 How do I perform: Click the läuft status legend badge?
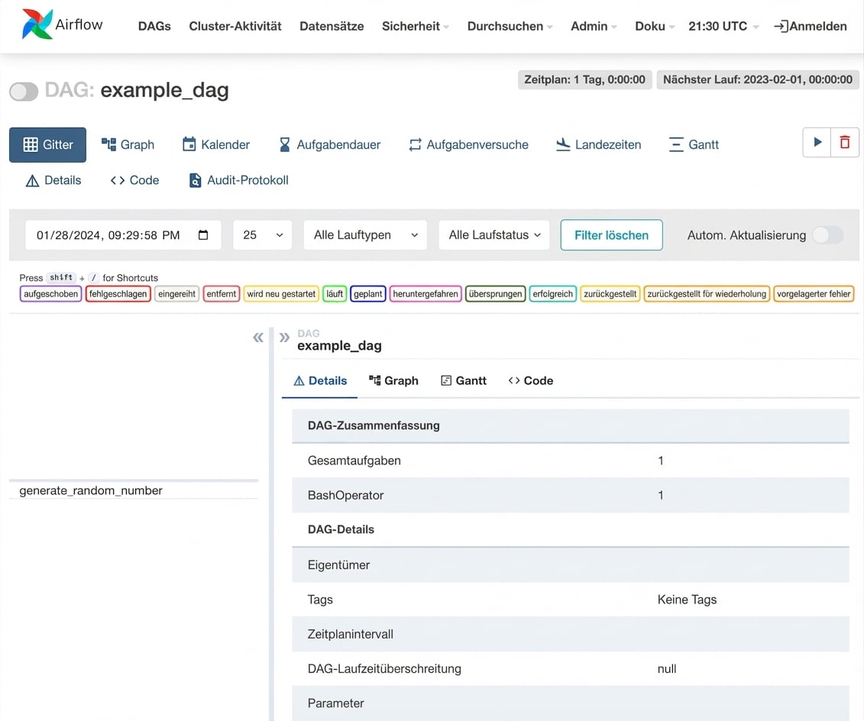(x=335, y=294)
